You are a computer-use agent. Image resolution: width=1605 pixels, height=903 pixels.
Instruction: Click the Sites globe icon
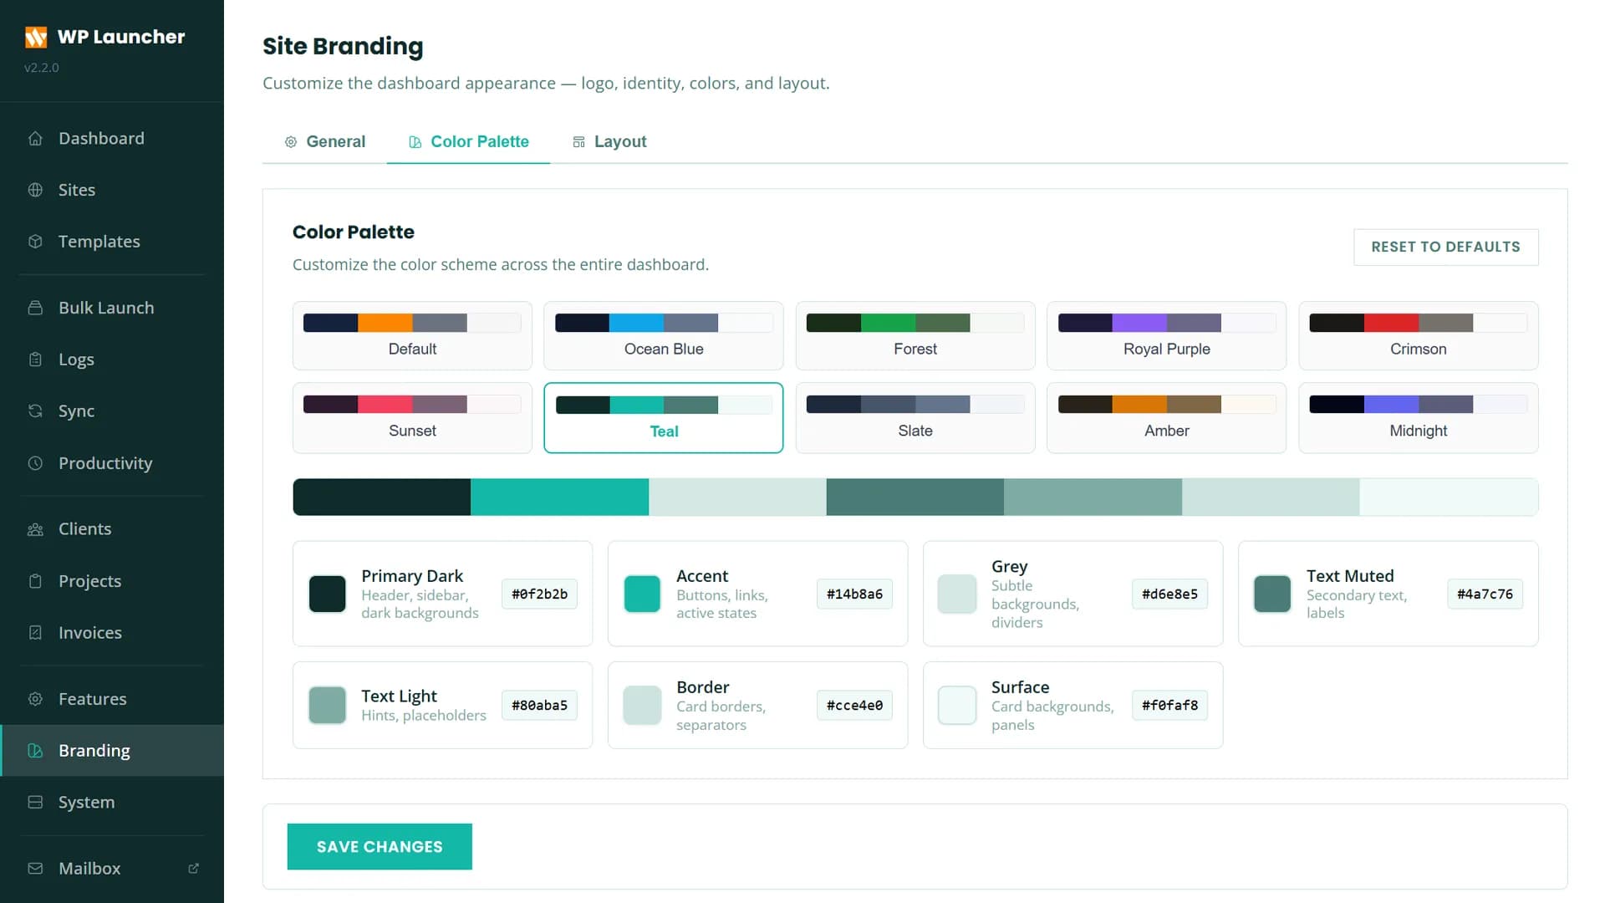(x=35, y=190)
